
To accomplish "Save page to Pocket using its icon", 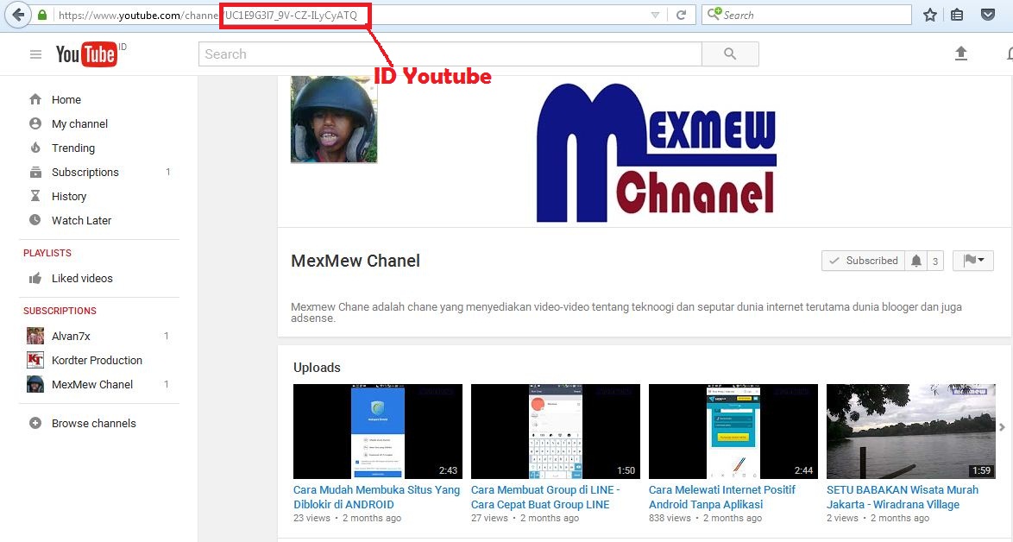I will click(988, 14).
